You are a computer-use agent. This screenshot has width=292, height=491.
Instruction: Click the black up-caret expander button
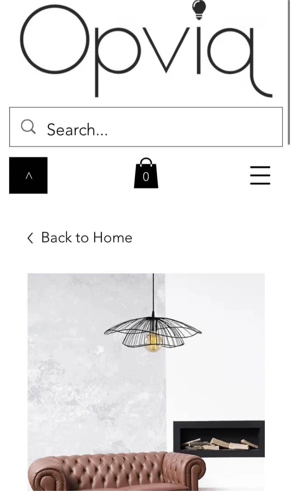click(x=28, y=175)
